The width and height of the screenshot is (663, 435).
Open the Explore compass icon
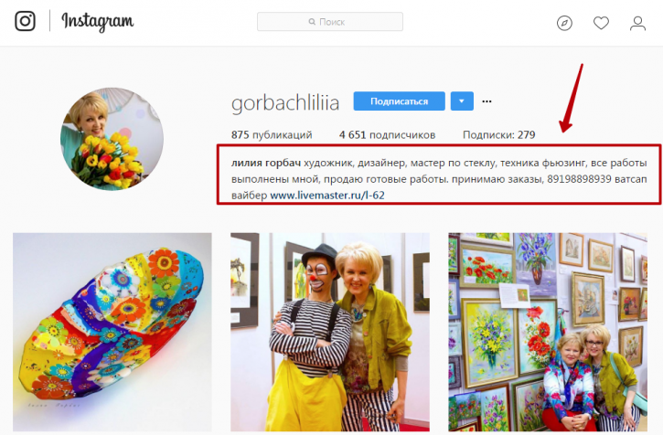click(564, 23)
